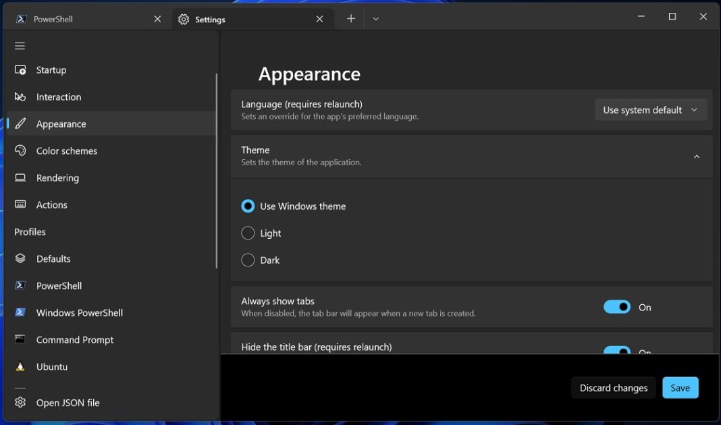721x425 pixels.
Task: Select the Command Prompt profile icon
Action: (x=20, y=339)
